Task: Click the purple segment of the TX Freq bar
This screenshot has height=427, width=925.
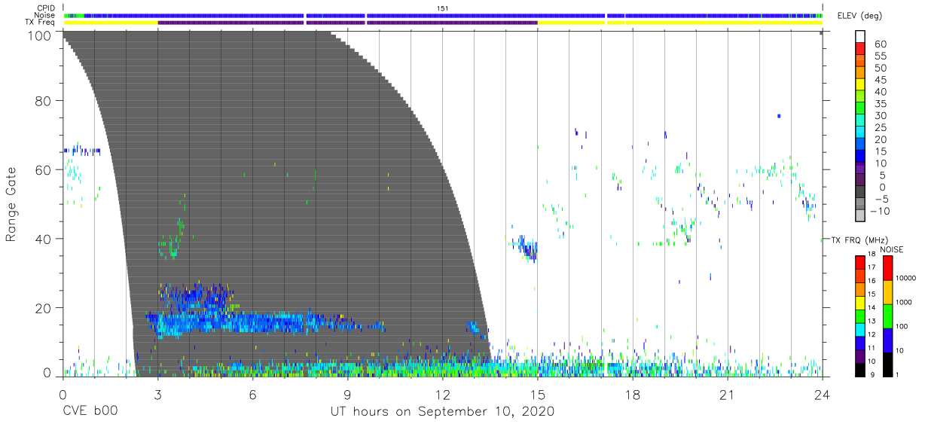Action: [x=347, y=23]
